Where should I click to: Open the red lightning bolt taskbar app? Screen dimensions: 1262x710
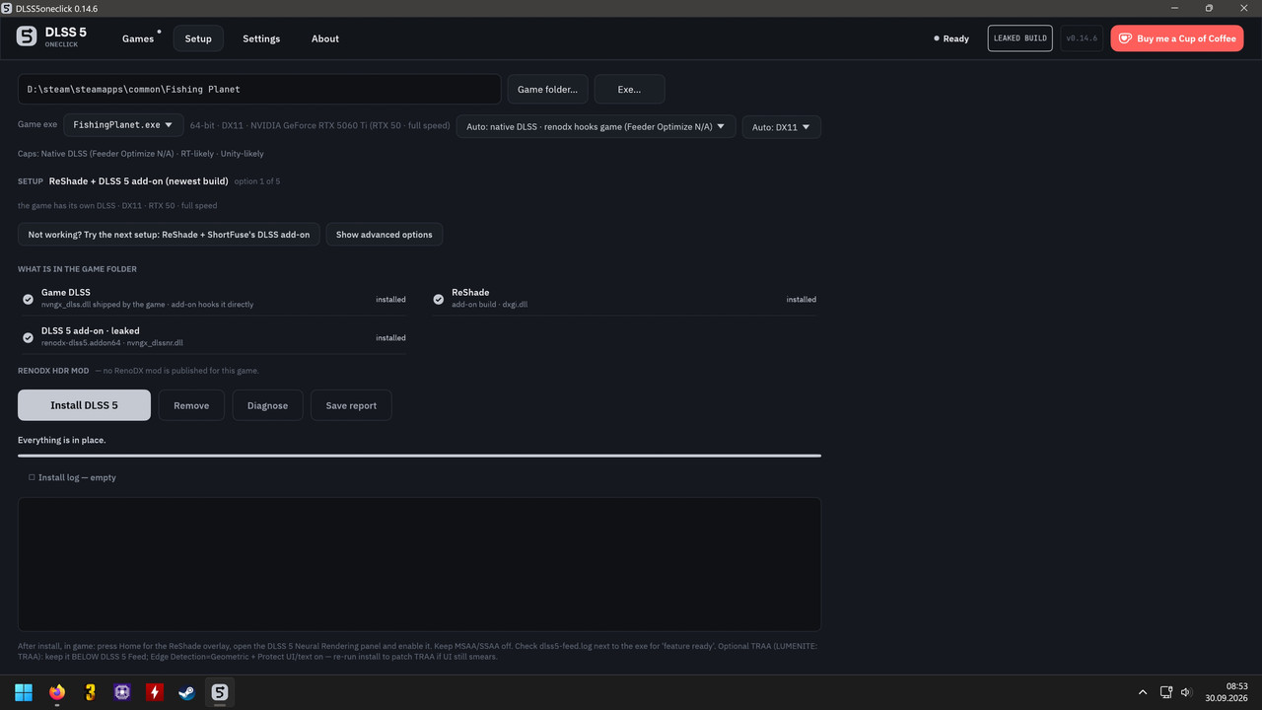click(154, 692)
